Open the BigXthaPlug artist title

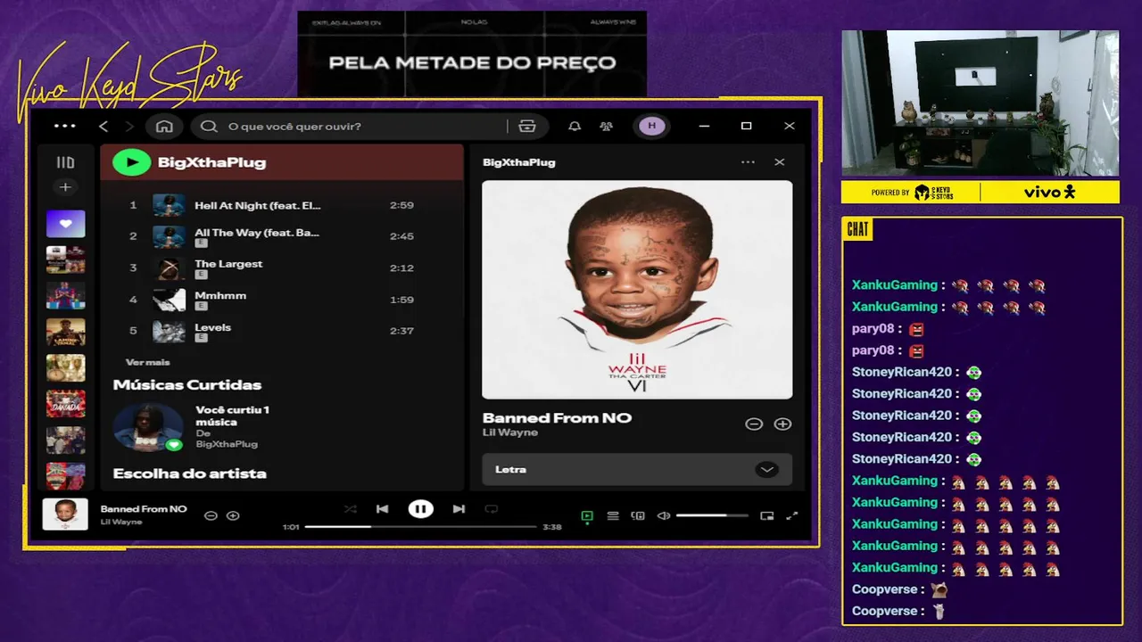pyautogui.click(x=211, y=162)
